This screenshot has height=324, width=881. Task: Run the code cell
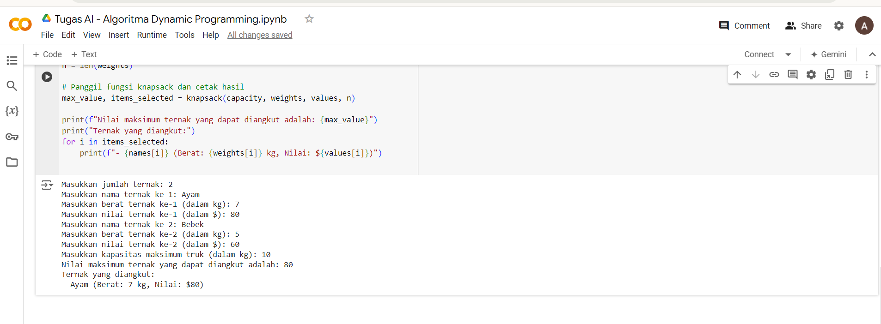[x=47, y=77]
